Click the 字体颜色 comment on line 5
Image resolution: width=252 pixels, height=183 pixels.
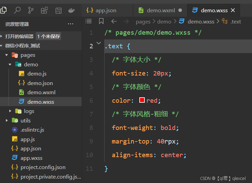pos(137,87)
